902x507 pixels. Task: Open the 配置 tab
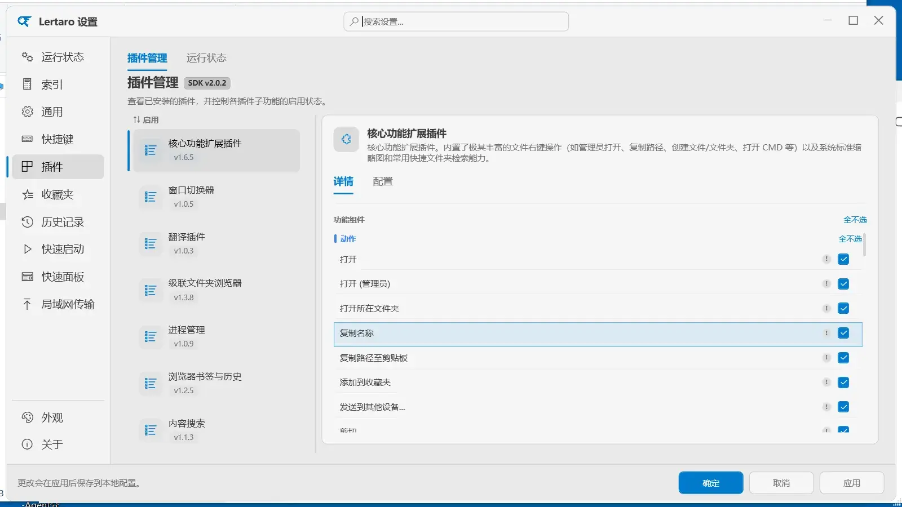coord(383,181)
